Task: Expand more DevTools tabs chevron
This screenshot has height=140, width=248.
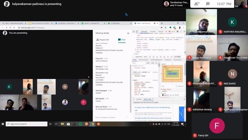Action: 166,31
